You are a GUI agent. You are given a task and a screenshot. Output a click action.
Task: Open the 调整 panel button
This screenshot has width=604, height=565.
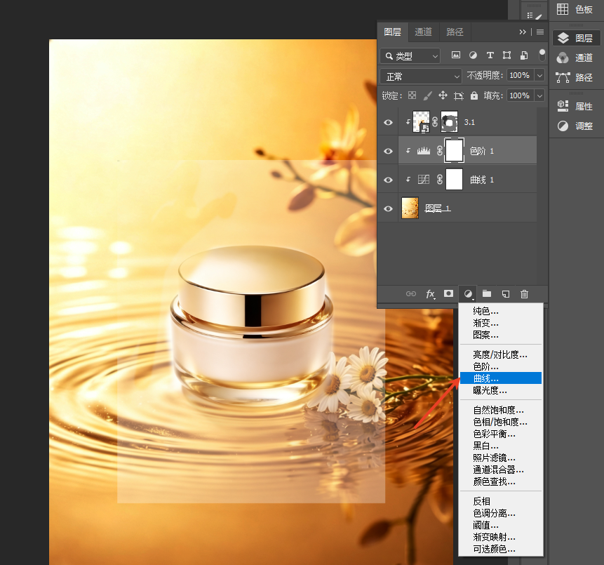[576, 126]
